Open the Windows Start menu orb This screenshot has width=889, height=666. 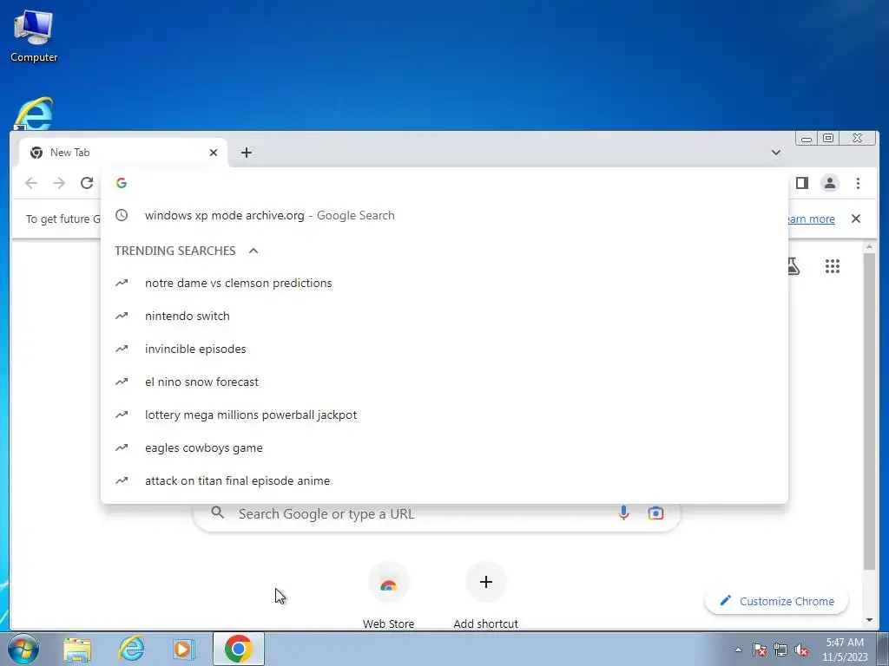tap(23, 649)
